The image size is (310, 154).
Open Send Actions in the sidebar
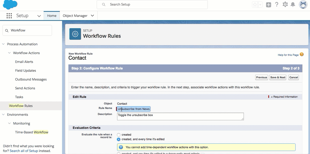tap(25, 88)
